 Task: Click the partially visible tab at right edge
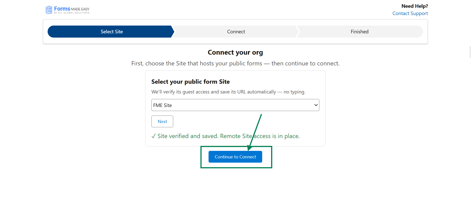pos(470,52)
